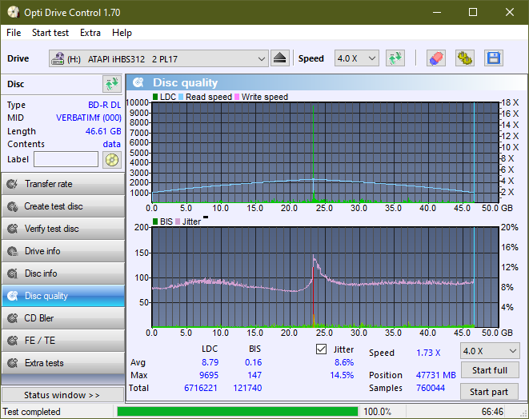Show Disc info panel
529x419 pixels.
(63, 273)
